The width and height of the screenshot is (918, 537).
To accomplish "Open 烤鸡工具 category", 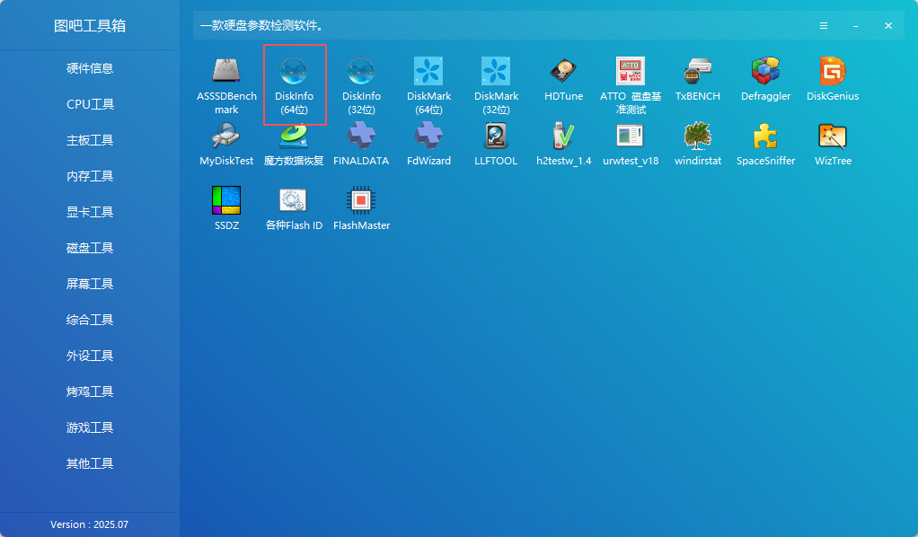I will click(x=90, y=392).
